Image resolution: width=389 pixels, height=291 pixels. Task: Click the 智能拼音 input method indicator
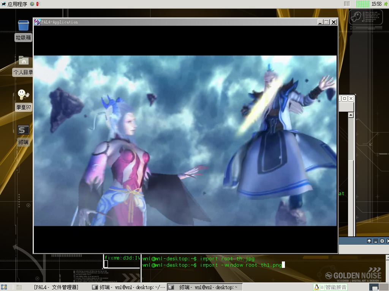click(336, 287)
